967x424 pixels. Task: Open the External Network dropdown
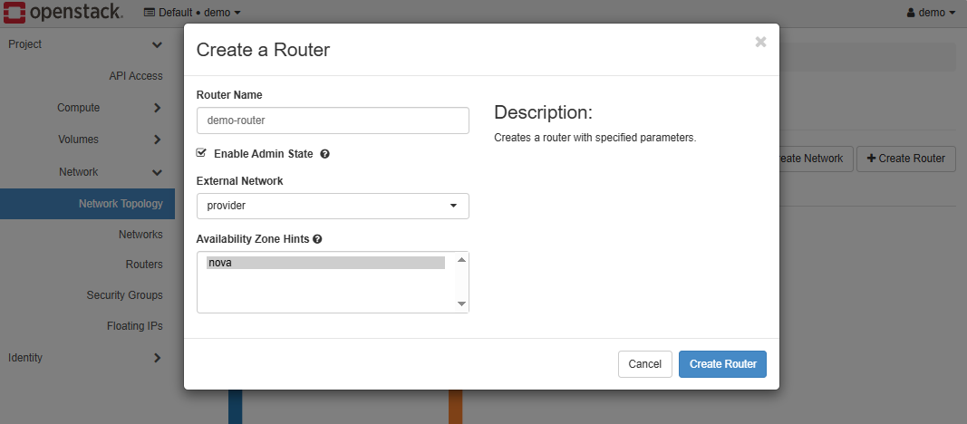[x=333, y=206]
